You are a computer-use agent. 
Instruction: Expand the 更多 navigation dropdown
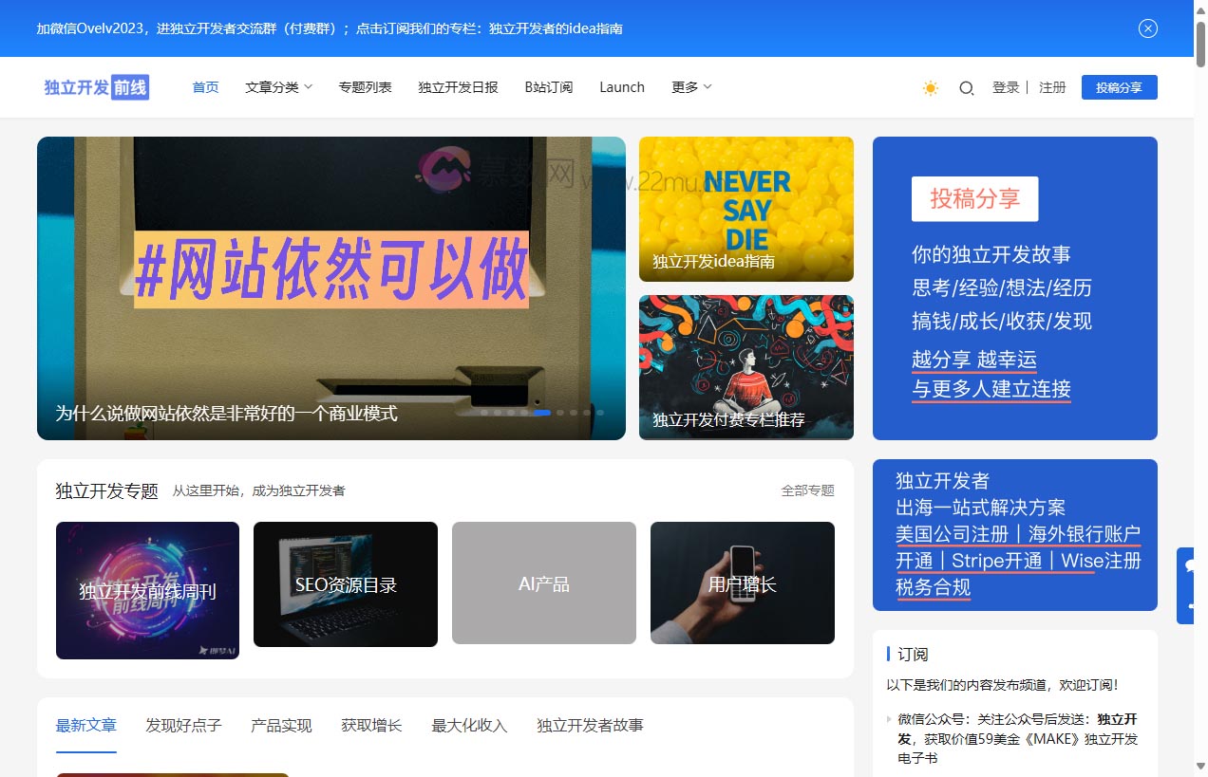coord(690,86)
